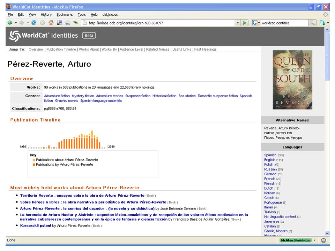Viewport: 335px width, 251px height.
Task: Open the Territorio Reverte book link
Action: point(82,196)
